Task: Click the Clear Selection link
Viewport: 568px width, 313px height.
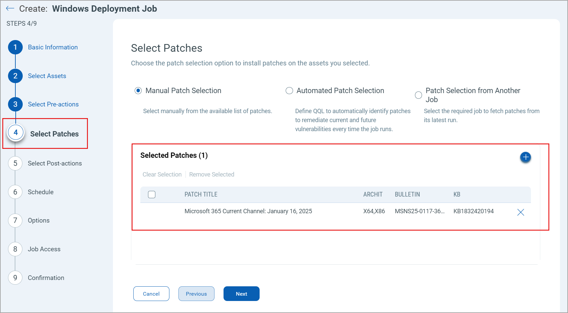Action: point(162,174)
